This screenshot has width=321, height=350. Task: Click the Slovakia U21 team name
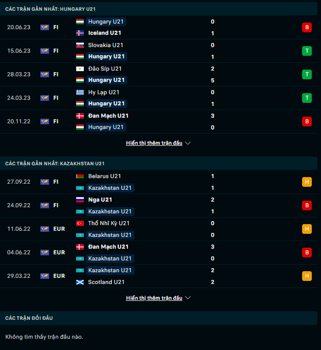tap(105, 45)
